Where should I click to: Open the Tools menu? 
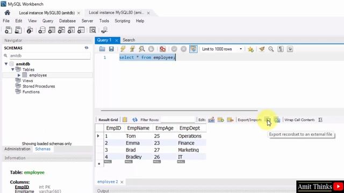104,21
